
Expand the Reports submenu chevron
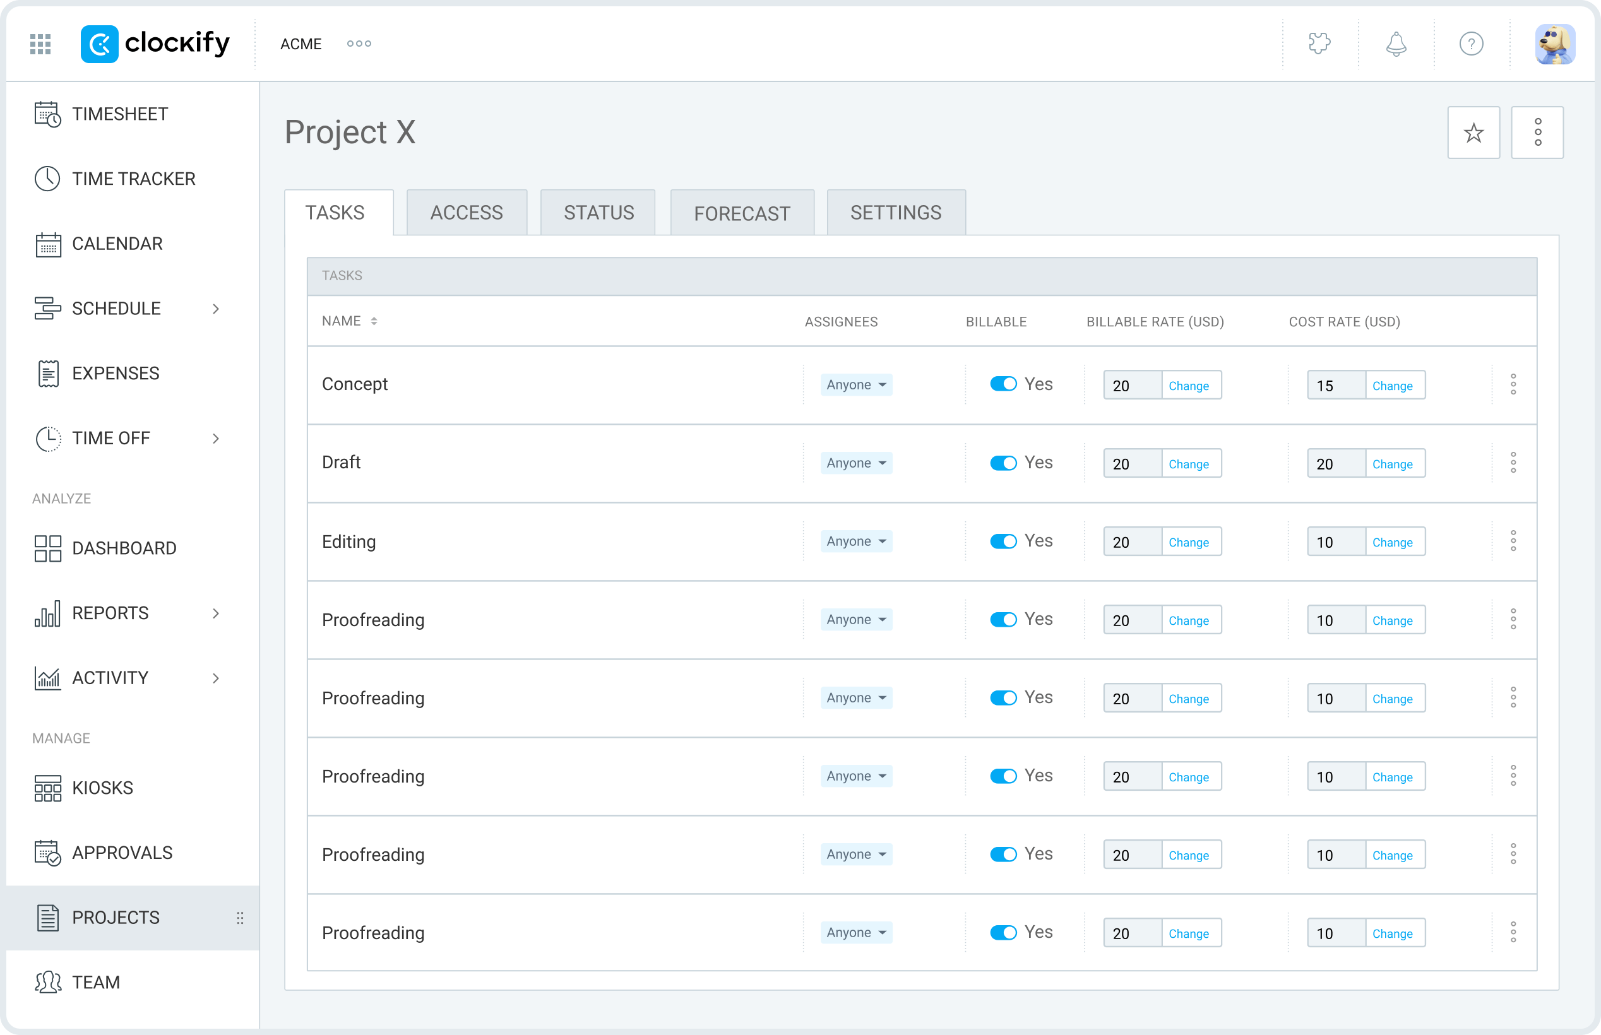[x=216, y=613]
